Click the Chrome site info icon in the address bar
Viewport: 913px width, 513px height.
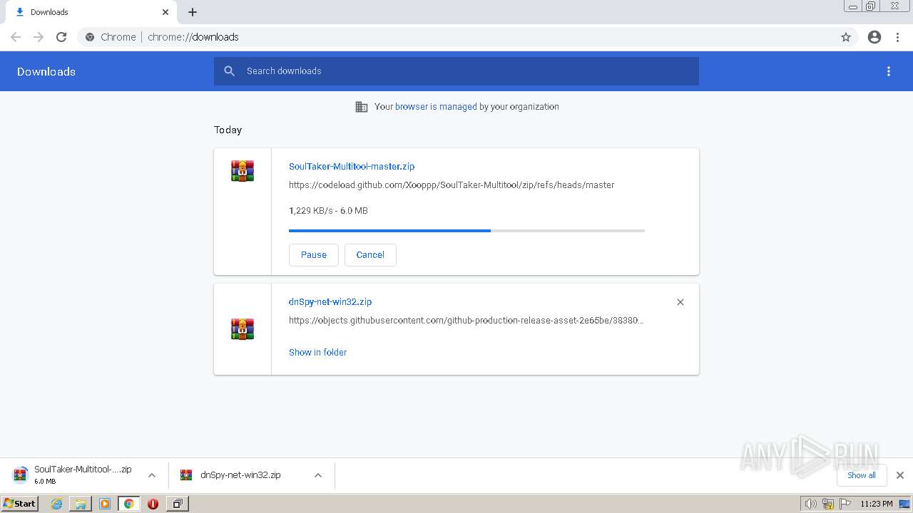pos(90,37)
